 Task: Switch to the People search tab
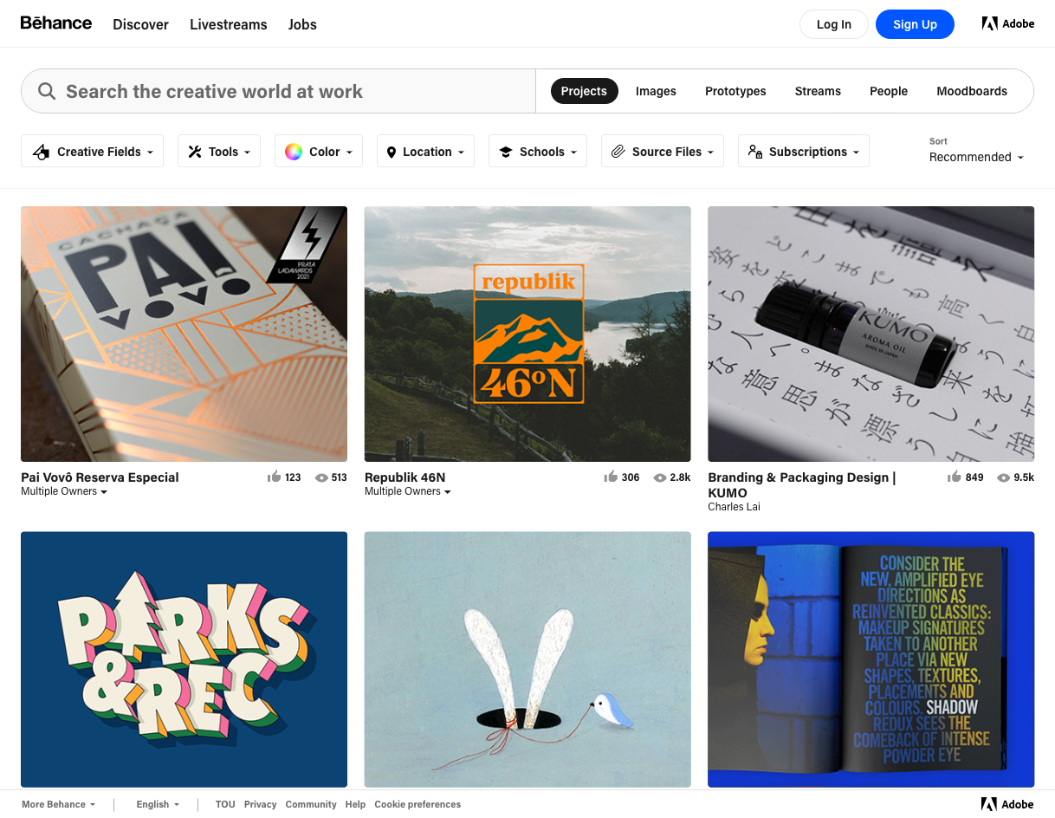889,91
